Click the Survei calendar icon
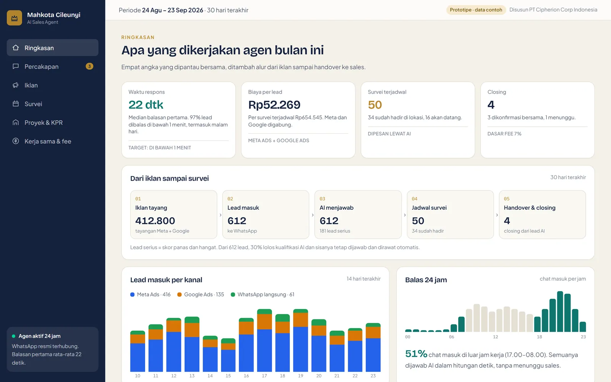This screenshot has height=382, width=611. [16, 104]
